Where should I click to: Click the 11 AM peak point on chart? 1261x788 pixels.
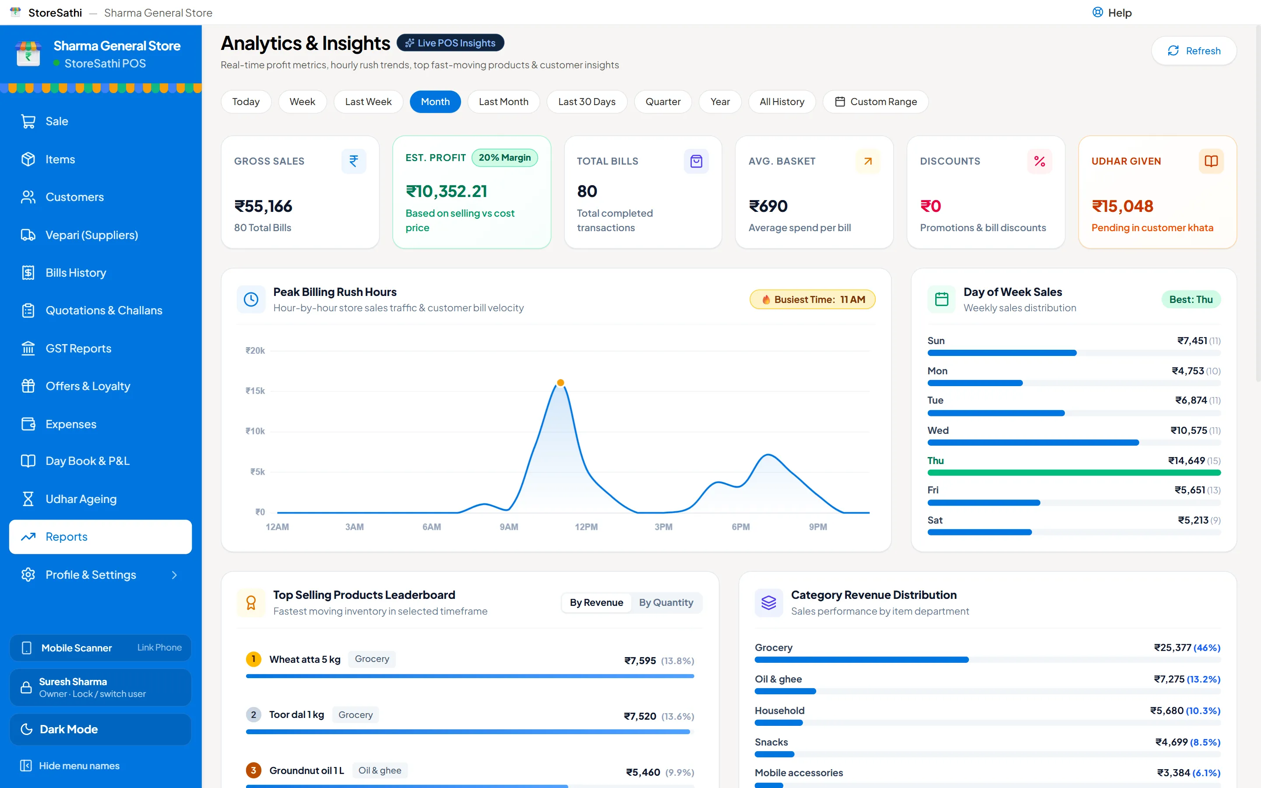(561, 383)
